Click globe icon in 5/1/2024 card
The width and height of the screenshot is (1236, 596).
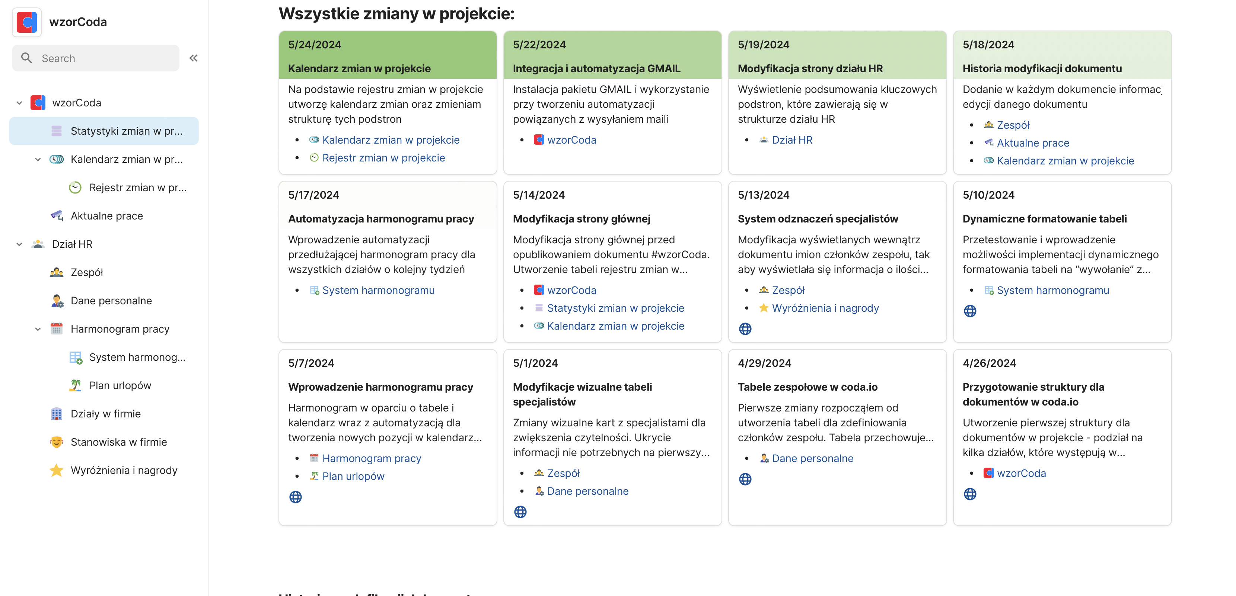pos(520,512)
